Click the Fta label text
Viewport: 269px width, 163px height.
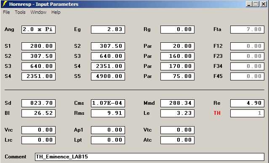(217, 29)
